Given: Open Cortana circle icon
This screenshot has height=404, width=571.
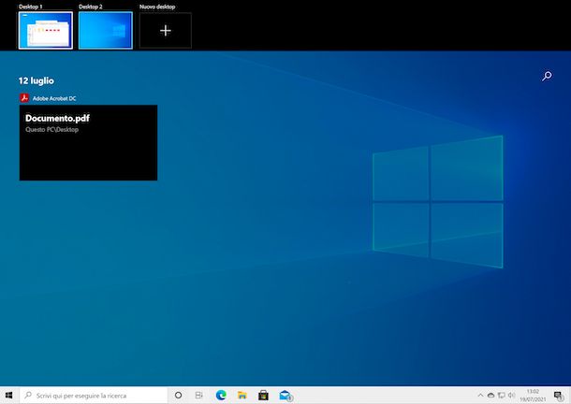Looking at the screenshot, I should (x=179, y=395).
